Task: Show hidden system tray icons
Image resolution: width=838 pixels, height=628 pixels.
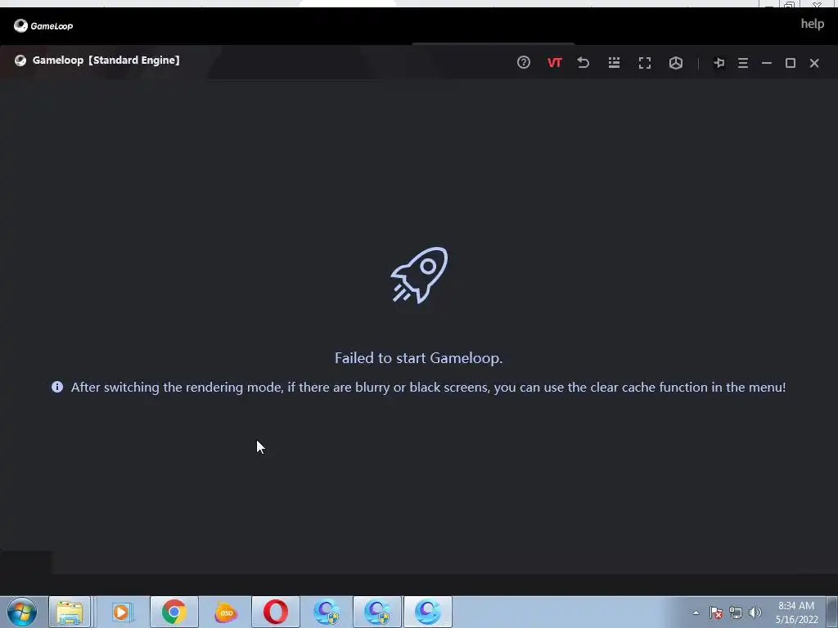Action: [696, 612]
